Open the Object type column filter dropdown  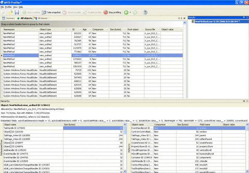[x=70, y=30]
